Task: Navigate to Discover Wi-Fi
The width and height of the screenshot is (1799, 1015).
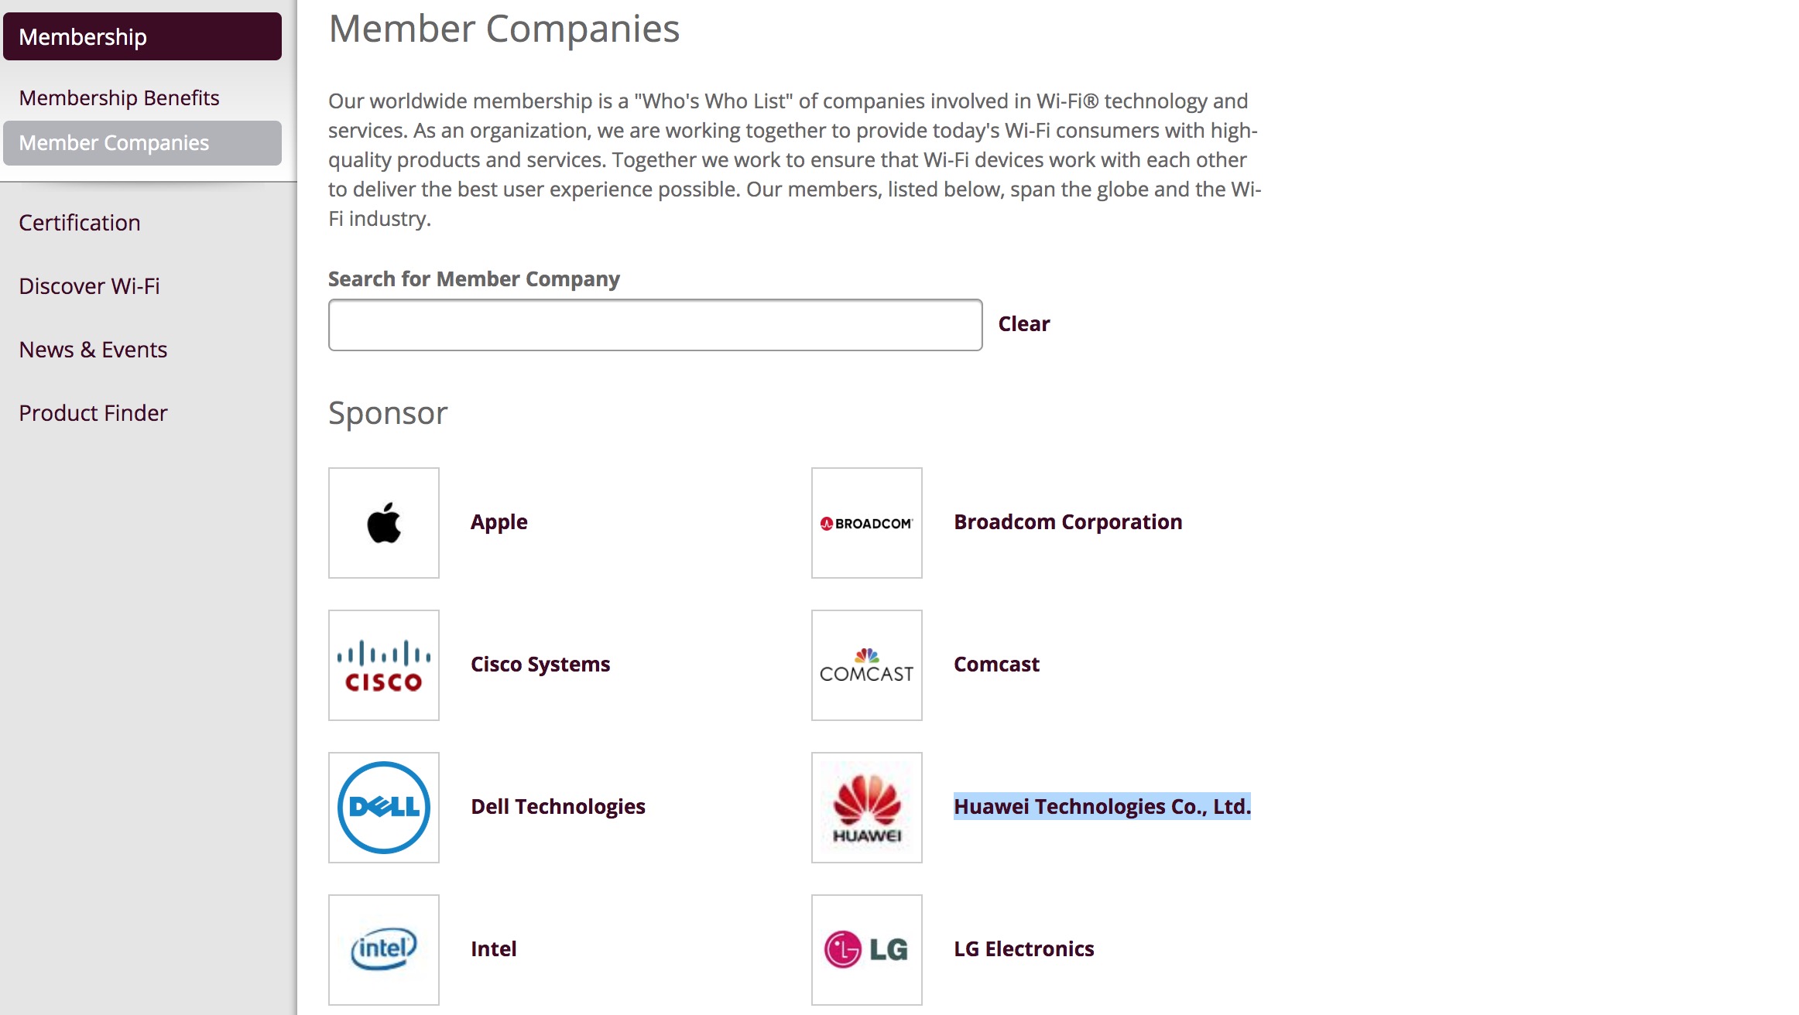Action: pyautogui.click(x=89, y=286)
